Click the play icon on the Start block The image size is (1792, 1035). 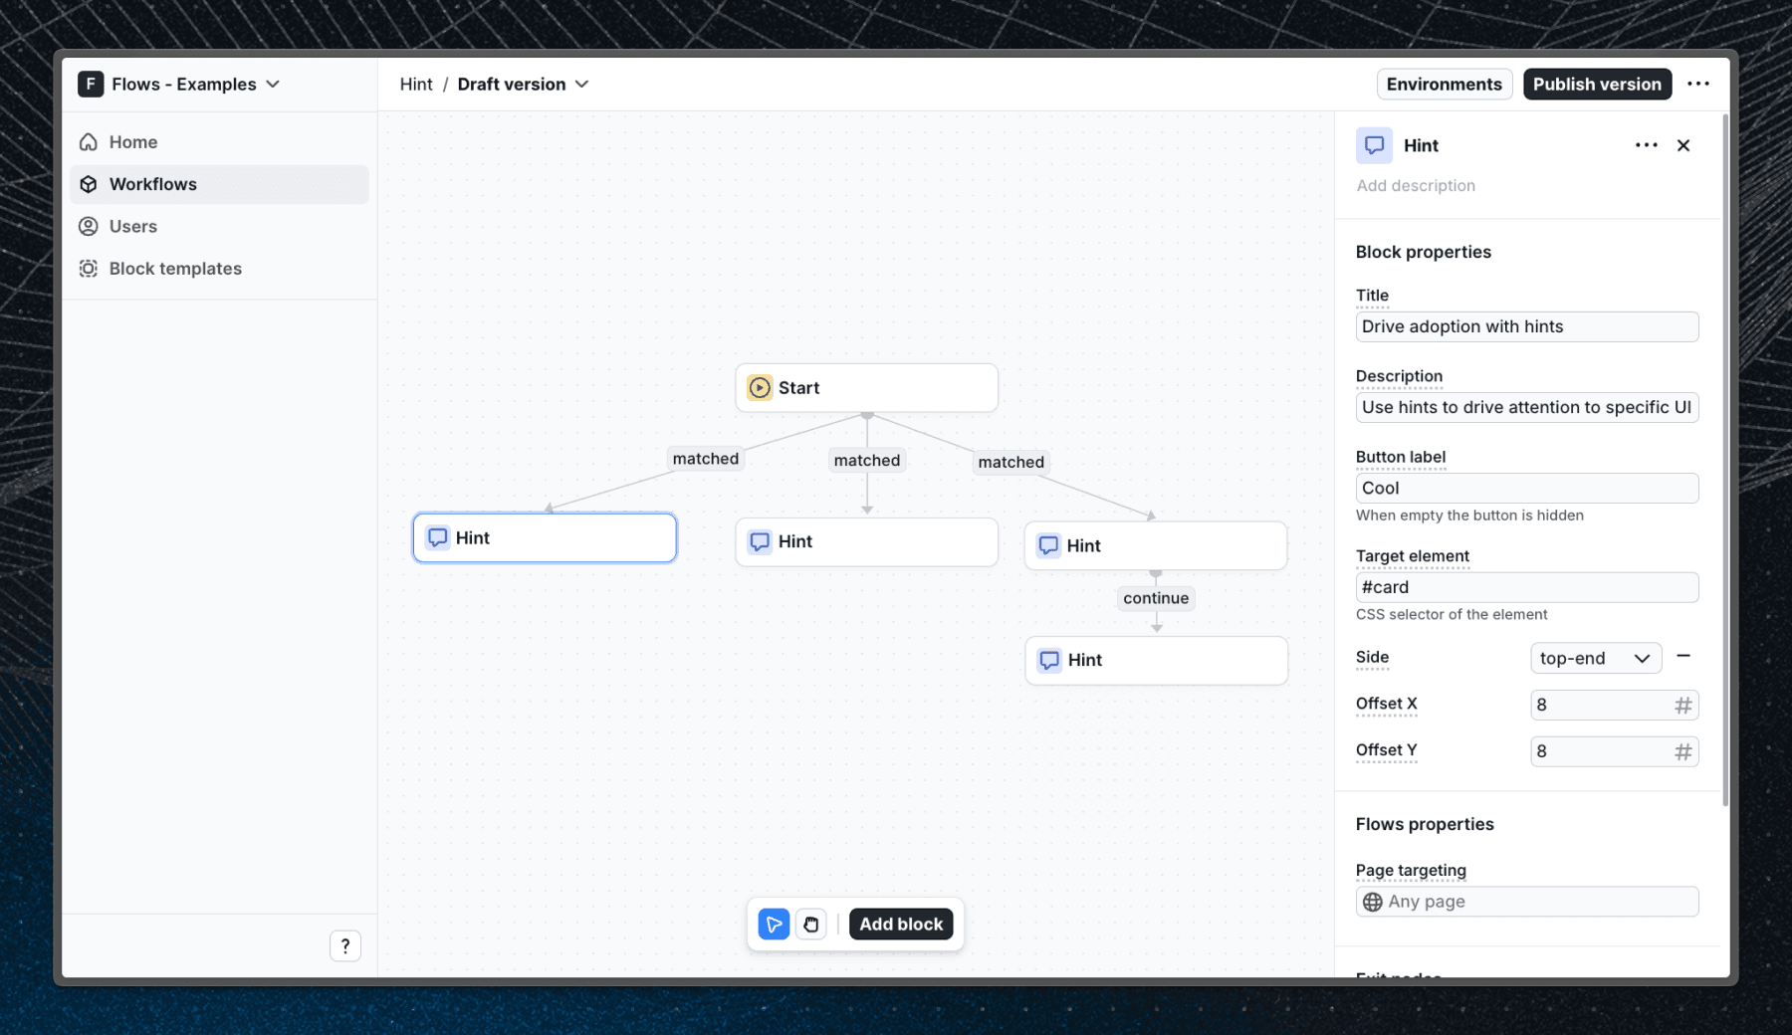[760, 387]
